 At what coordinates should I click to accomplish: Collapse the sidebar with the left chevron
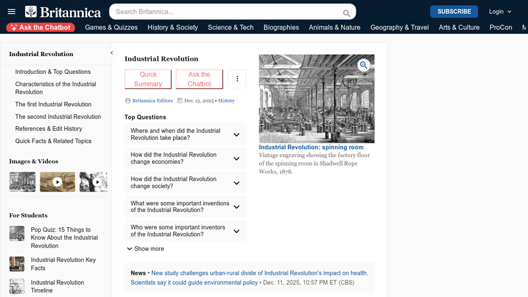pos(112,53)
